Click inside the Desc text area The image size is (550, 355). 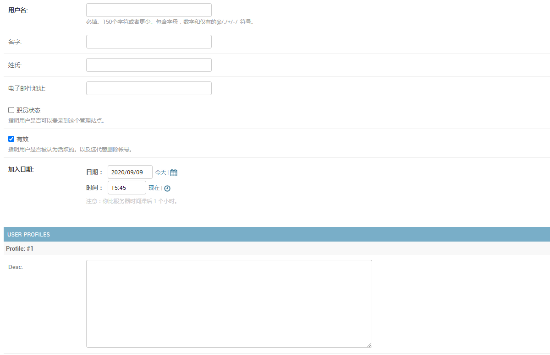pos(229,304)
